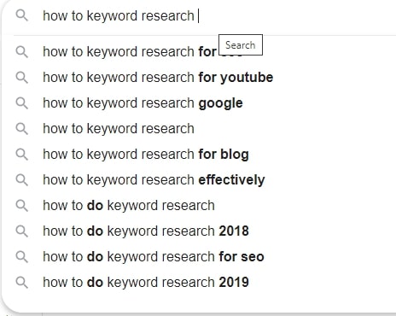Viewport: 396px width, 316px height.
Task: Click inside the search query text field
Action: point(216,15)
